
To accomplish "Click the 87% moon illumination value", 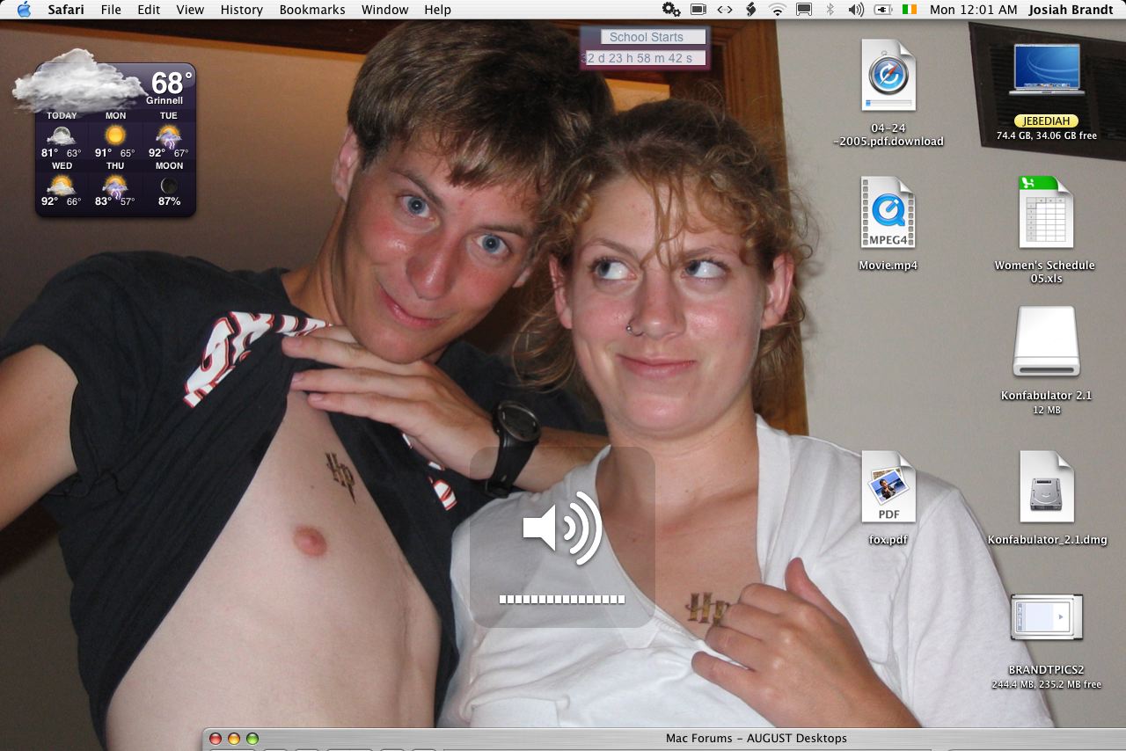I will (169, 201).
